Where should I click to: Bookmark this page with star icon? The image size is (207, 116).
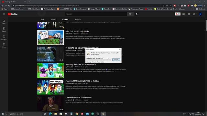click(x=170, y=6)
